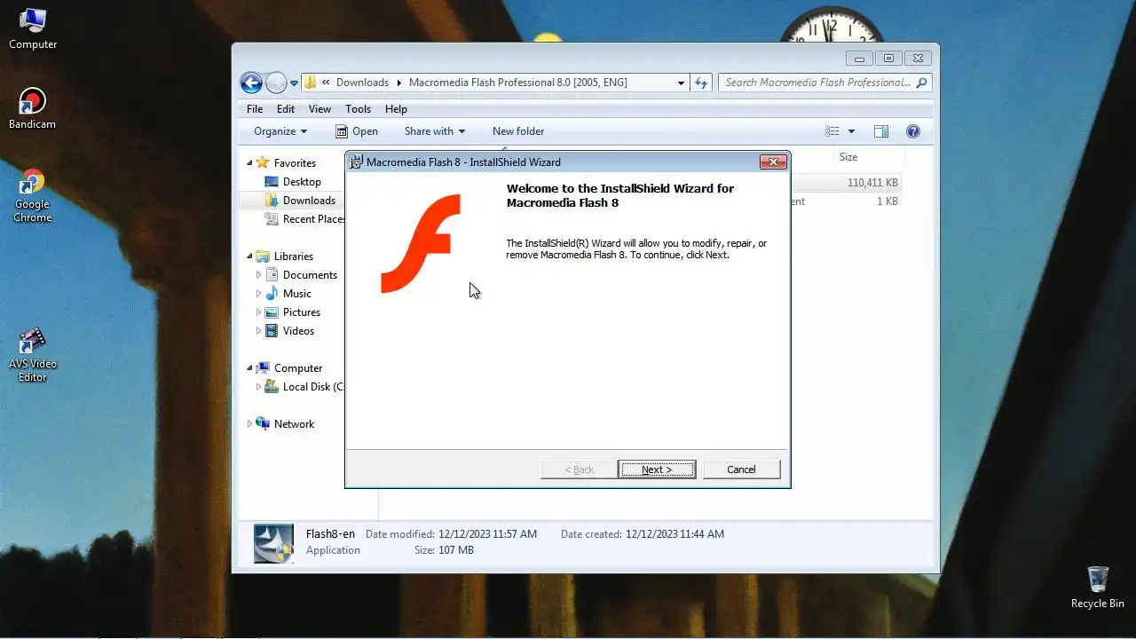Open the Recycle Bin
The height and width of the screenshot is (639, 1136).
pyautogui.click(x=1097, y=587)
